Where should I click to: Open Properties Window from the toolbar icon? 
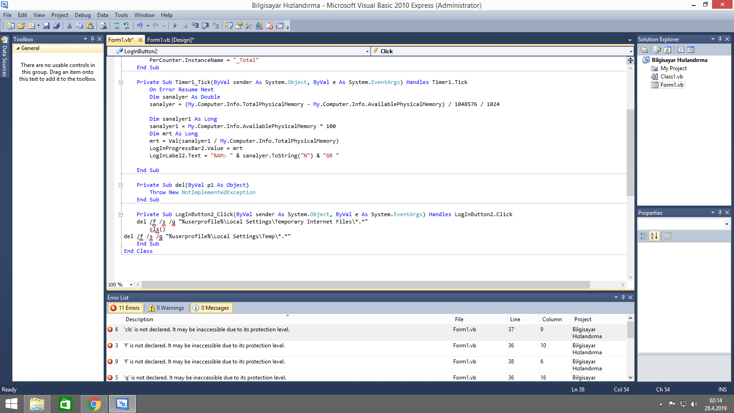[239, 26]
